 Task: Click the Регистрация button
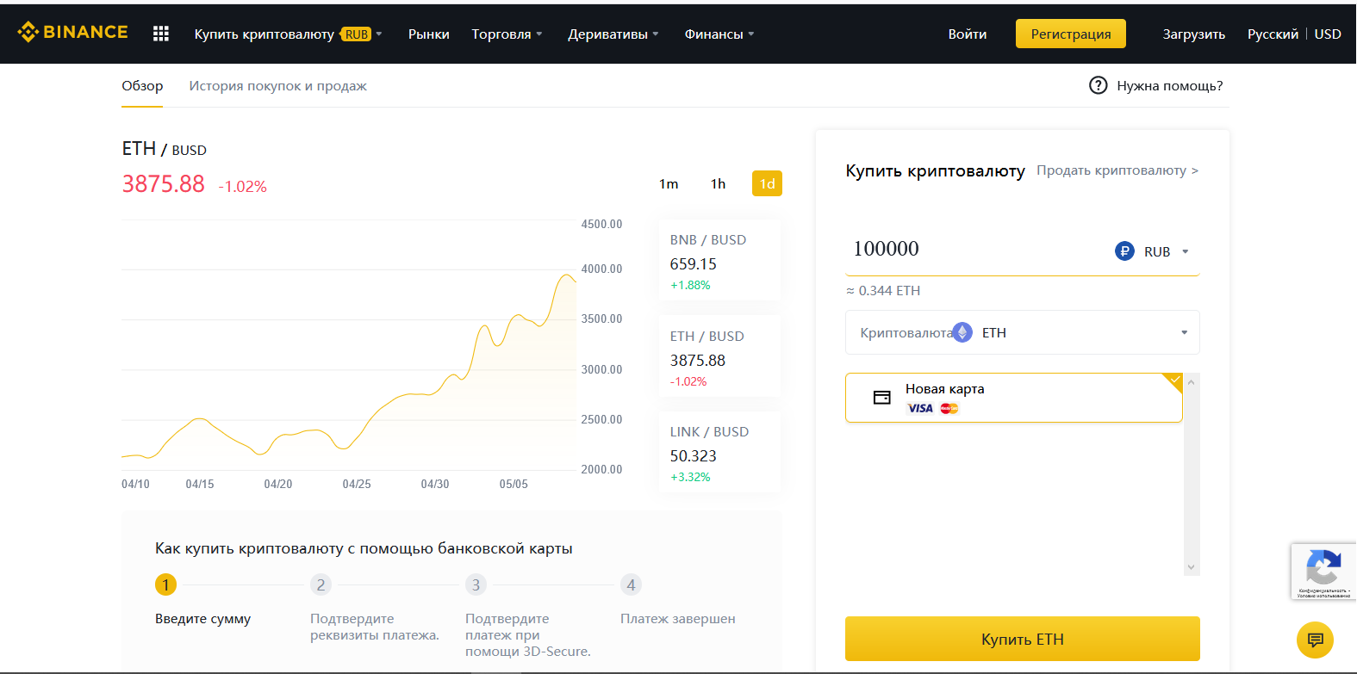(1071, 34)
